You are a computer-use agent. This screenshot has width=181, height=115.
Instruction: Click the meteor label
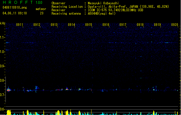coord(41,9)
